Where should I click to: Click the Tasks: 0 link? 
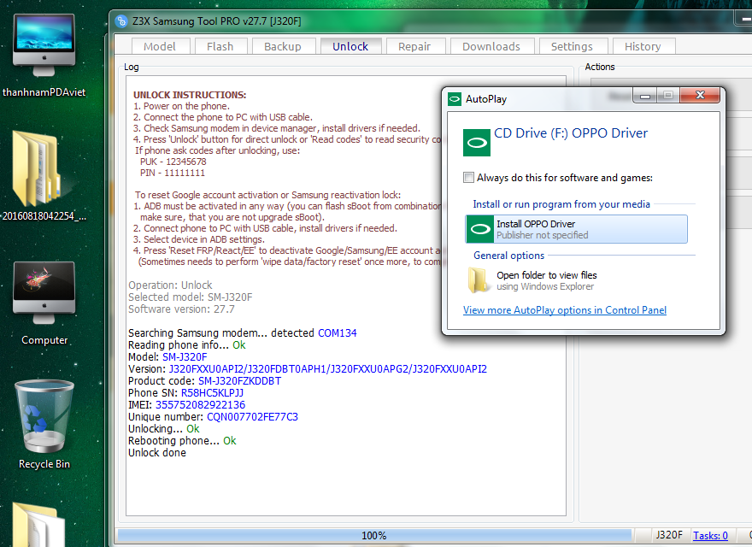710,536
